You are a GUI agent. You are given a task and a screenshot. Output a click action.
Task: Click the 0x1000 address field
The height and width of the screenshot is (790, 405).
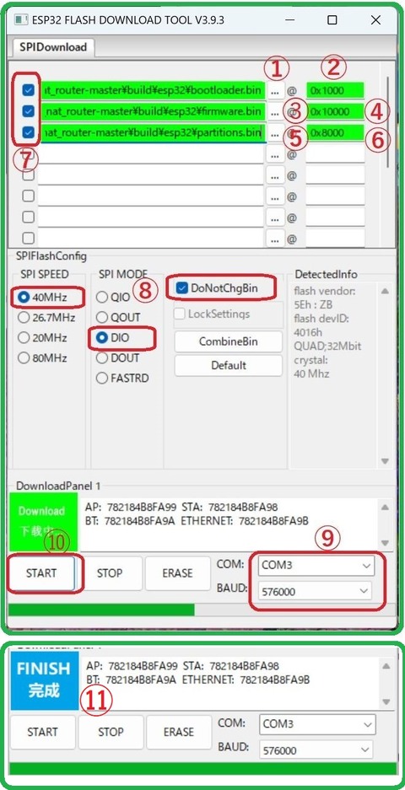pos(335,90)
